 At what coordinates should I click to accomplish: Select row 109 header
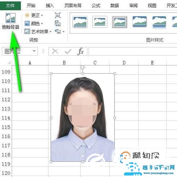[x=6, y=72]
